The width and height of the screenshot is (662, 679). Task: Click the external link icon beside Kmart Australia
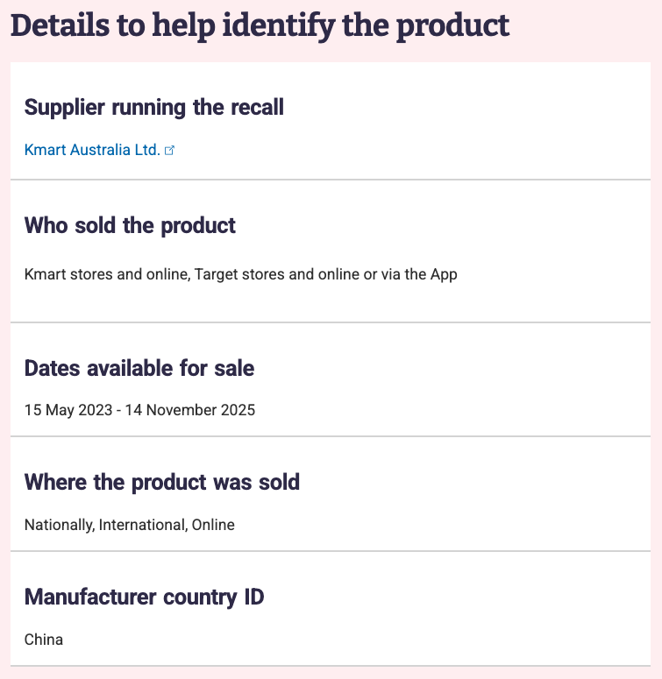click(x=170, y=151)
